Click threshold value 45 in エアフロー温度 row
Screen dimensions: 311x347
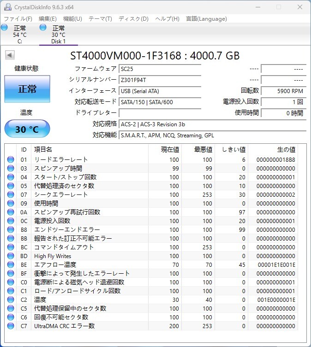pyautogui.click(x=242, y=265)
